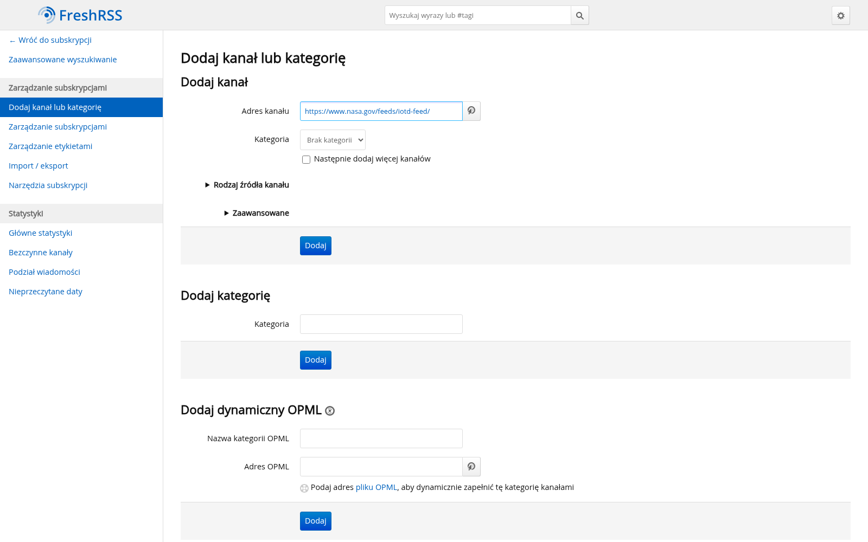Click the paste icon beside Adres OPML
The height and width of the screenshot is (542, 868).
pos(471,467)
